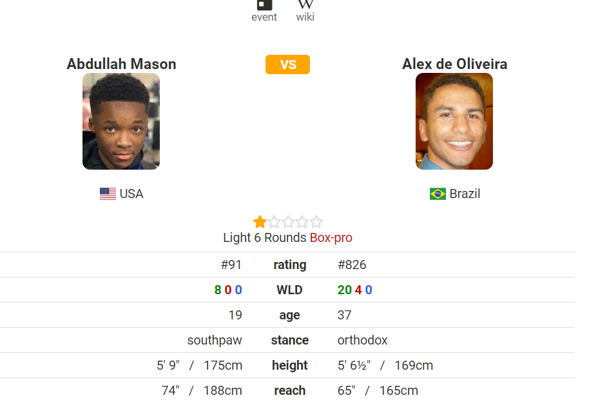598x400 pixels.
Task: Click the USA flag icon
Action: point(108,194)
